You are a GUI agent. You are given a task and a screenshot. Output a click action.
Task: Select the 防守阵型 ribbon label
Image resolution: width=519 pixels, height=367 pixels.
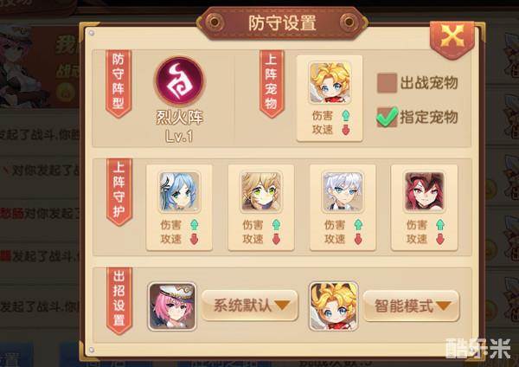click(x=119, y=83)
